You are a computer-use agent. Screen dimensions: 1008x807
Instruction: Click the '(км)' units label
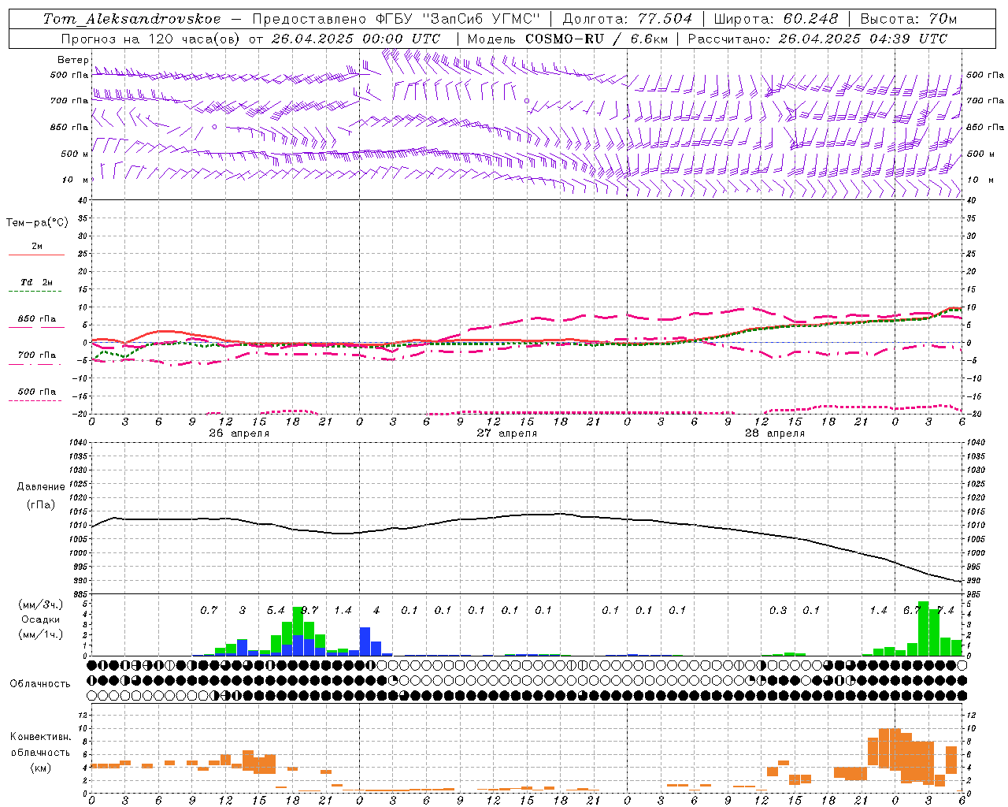40,768
